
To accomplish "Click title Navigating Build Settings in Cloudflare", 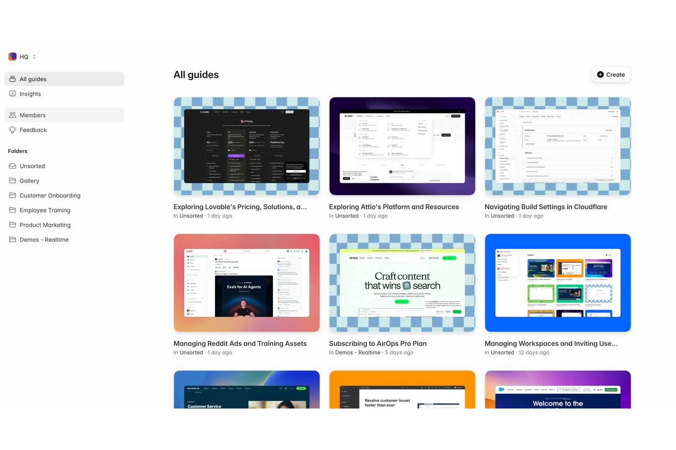I will tap(546, 207).
